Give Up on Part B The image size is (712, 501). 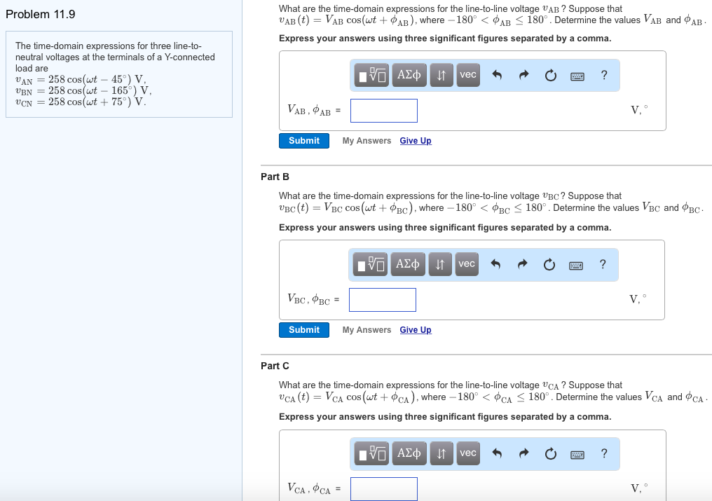pyautogui.click(x=415, y=329)
